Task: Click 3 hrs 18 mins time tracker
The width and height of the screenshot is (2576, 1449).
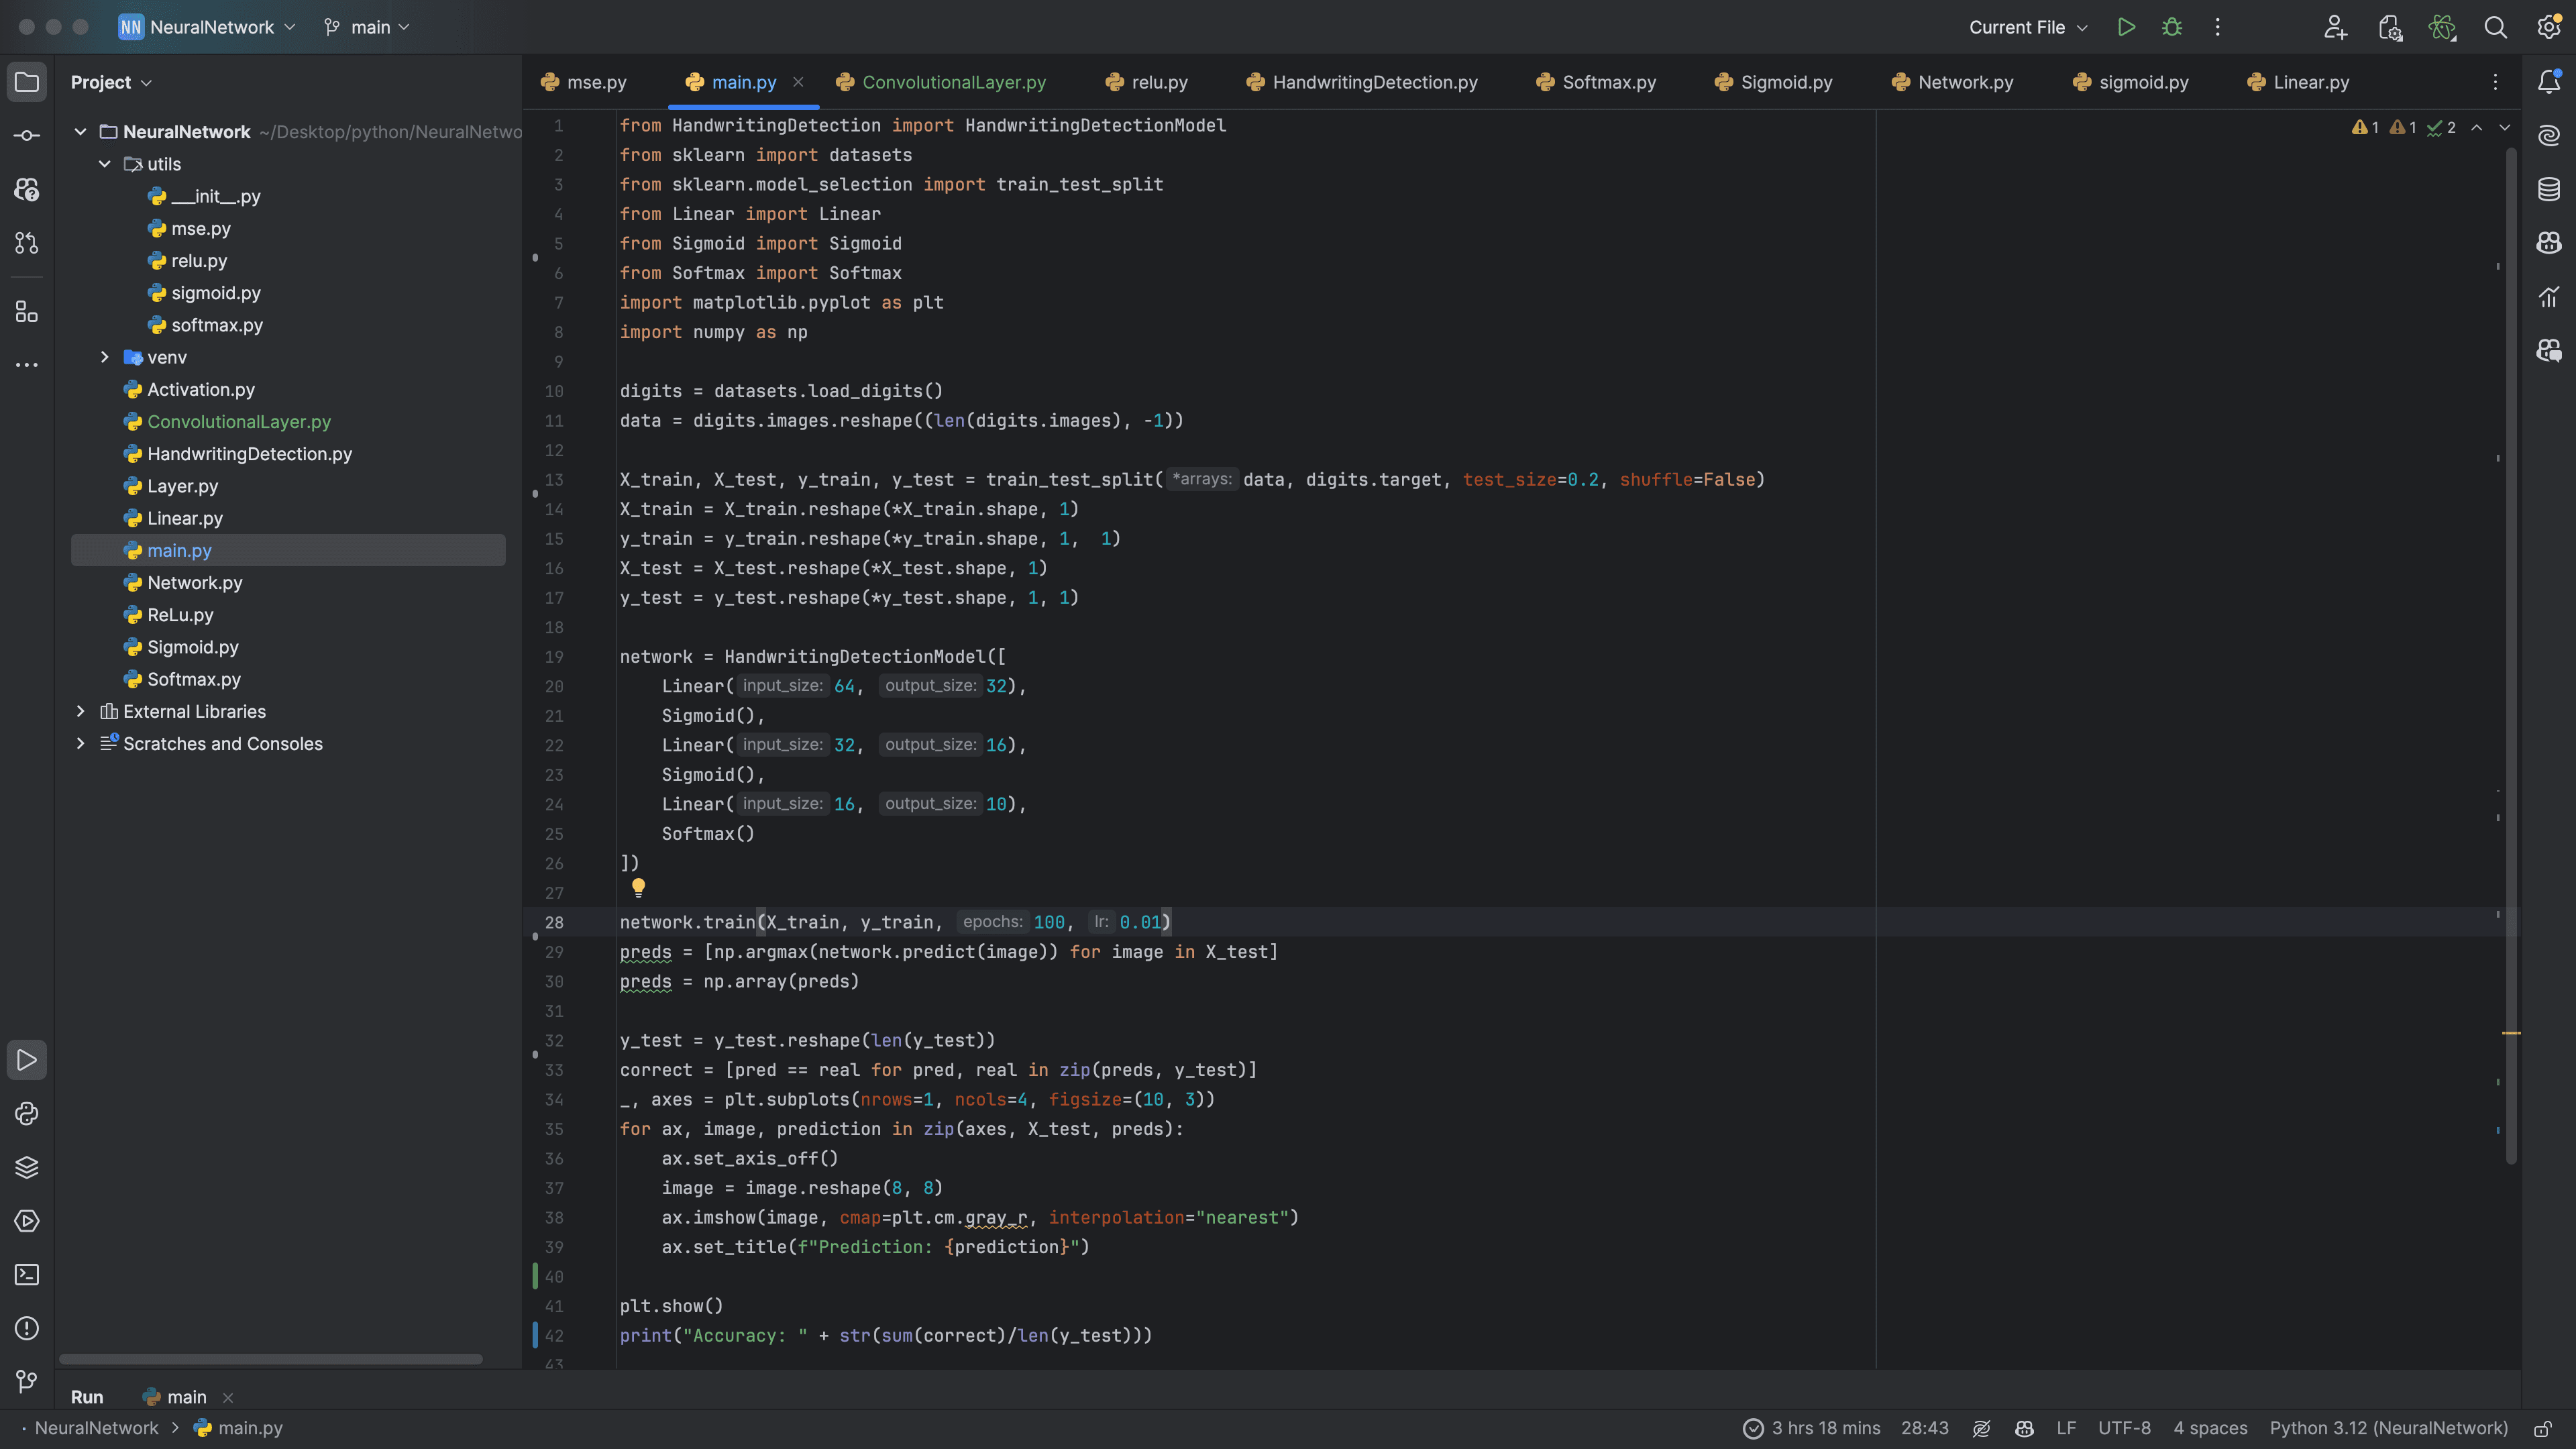Action: click(x=1811, y=1428)
